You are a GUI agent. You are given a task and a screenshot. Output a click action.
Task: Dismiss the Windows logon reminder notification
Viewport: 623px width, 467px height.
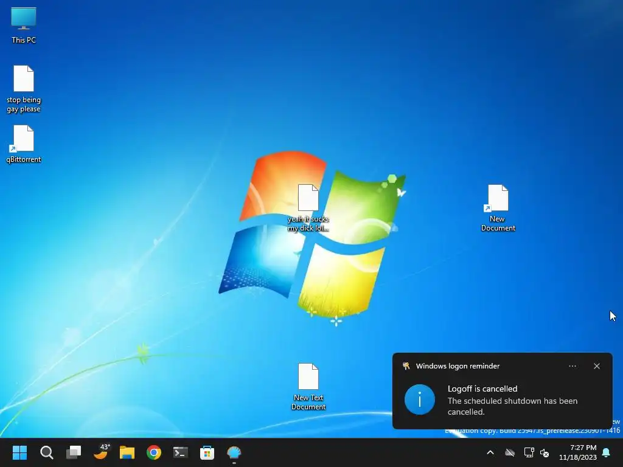coord(597,366)
